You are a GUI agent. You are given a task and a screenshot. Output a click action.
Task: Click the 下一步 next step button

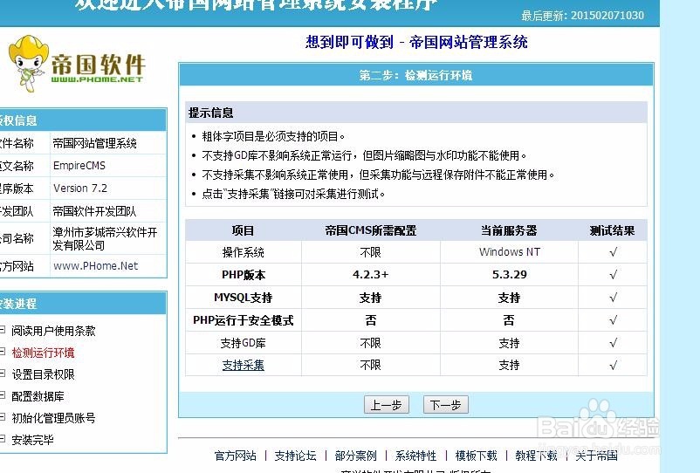click(445, 405)
